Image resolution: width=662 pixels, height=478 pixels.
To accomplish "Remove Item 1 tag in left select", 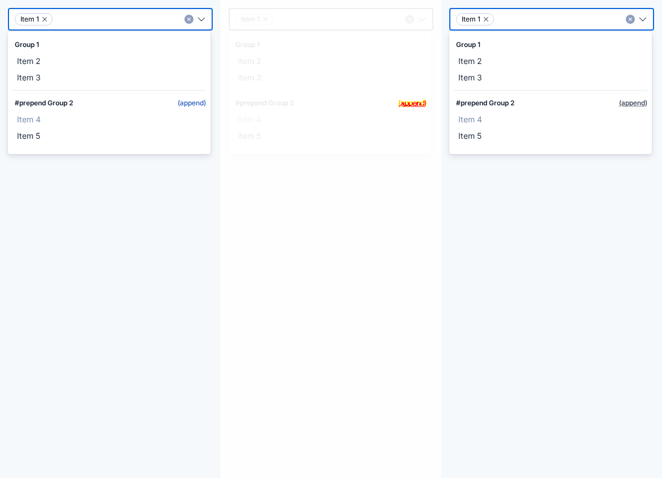I will click(x=45, y=19).
